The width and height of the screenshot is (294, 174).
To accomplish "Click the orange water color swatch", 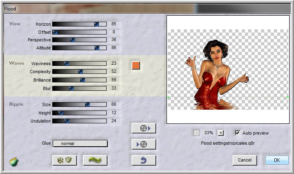I will (x=136, y=66).
